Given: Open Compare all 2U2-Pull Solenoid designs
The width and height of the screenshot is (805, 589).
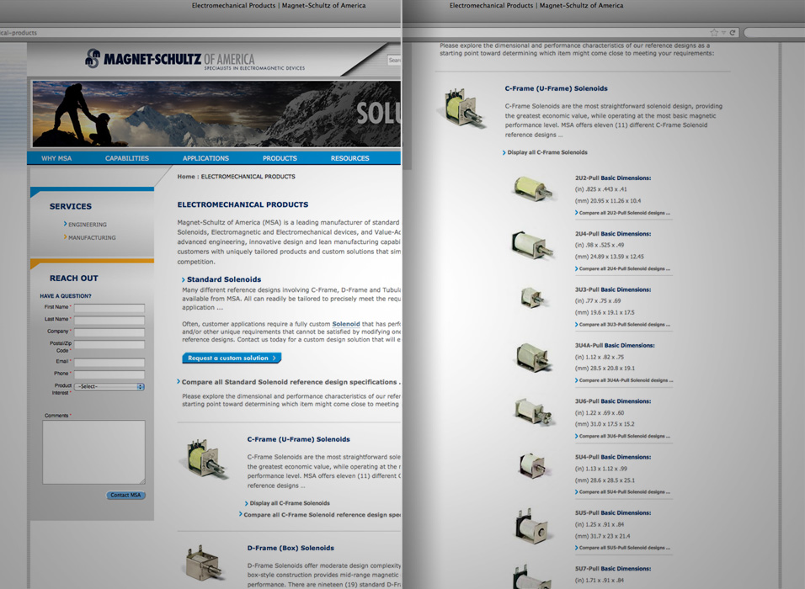Looking at the screenshot, I should coord(624,212).
